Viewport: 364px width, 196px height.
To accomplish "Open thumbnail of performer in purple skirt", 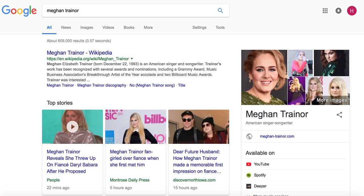I will pos(296,91).
